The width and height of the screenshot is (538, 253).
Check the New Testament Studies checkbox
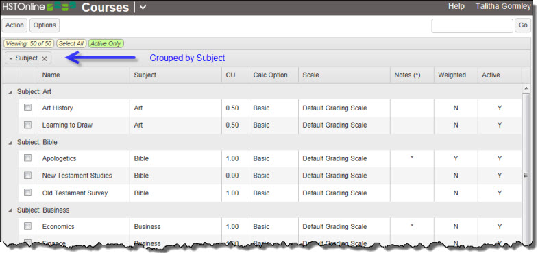[x=28, y=175]
